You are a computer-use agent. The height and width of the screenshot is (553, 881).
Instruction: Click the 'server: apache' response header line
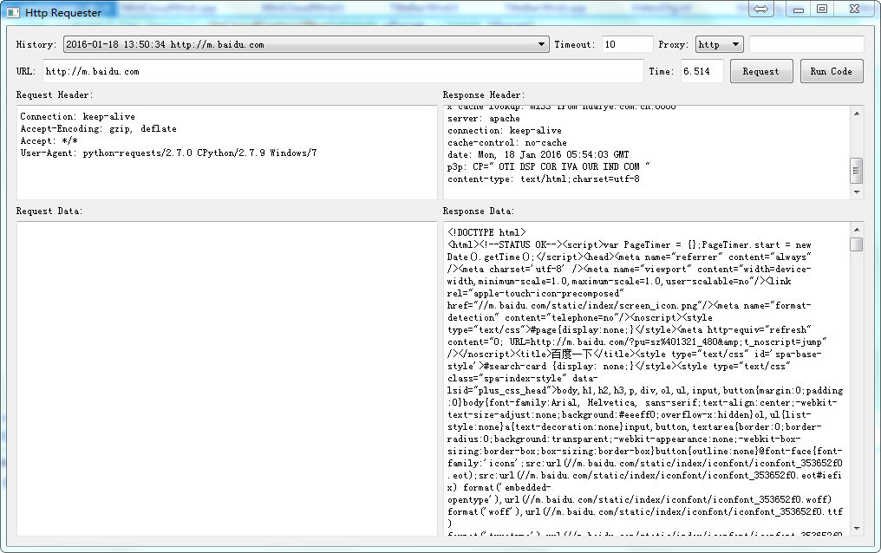[484, 119]
